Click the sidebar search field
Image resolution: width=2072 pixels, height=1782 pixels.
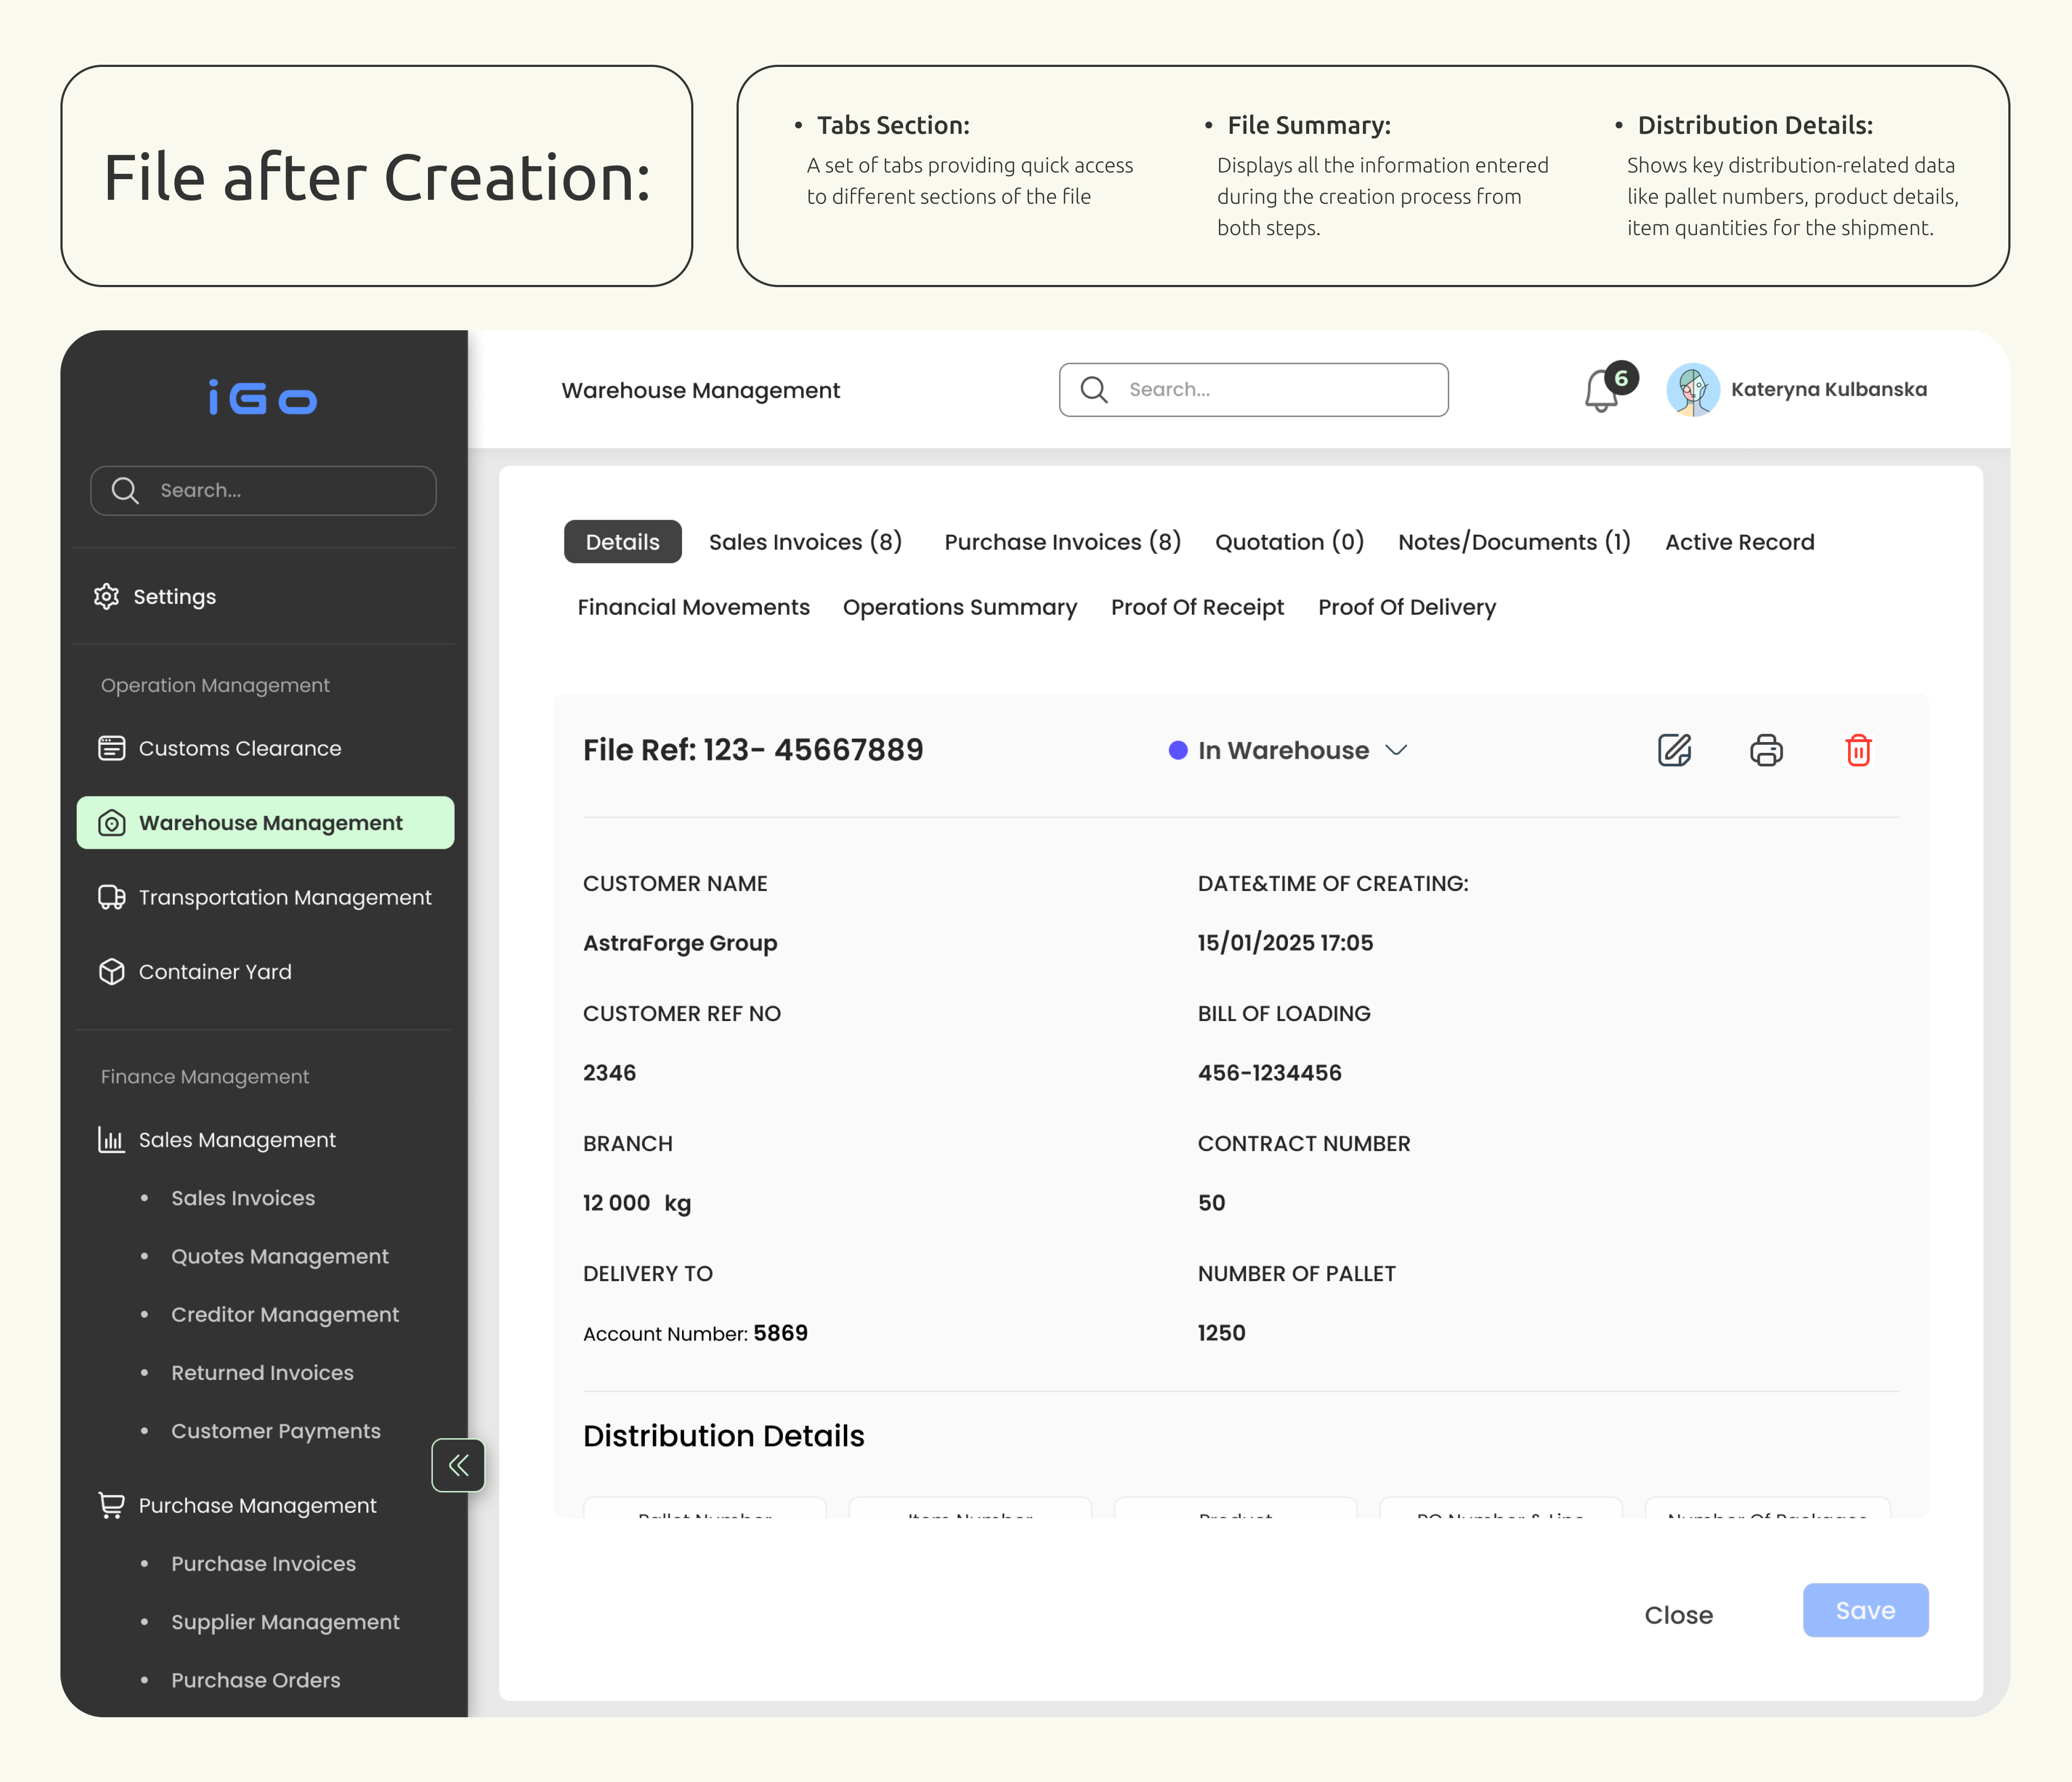(x=264, y=490)
